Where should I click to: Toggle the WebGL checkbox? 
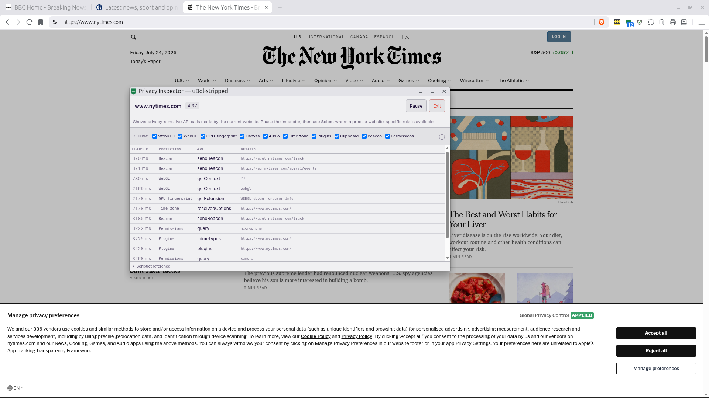point(180,136)
